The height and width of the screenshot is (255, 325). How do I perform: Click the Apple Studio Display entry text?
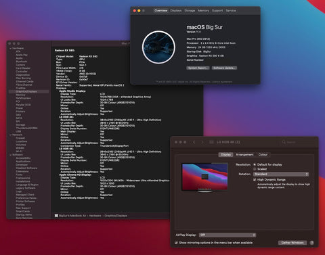pos(72,91)
